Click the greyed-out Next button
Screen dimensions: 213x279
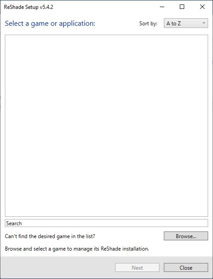[137, 267]
